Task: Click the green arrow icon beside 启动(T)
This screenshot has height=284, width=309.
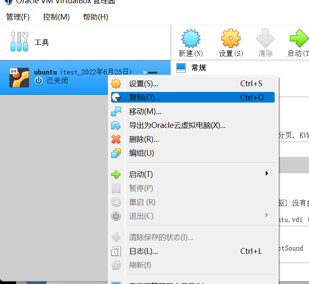Action: 116,174
